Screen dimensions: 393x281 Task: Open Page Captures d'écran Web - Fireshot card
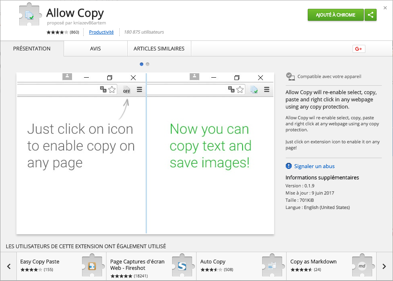(151, 266)
